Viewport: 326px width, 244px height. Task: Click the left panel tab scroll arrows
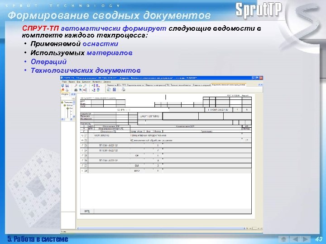[73, 94]
